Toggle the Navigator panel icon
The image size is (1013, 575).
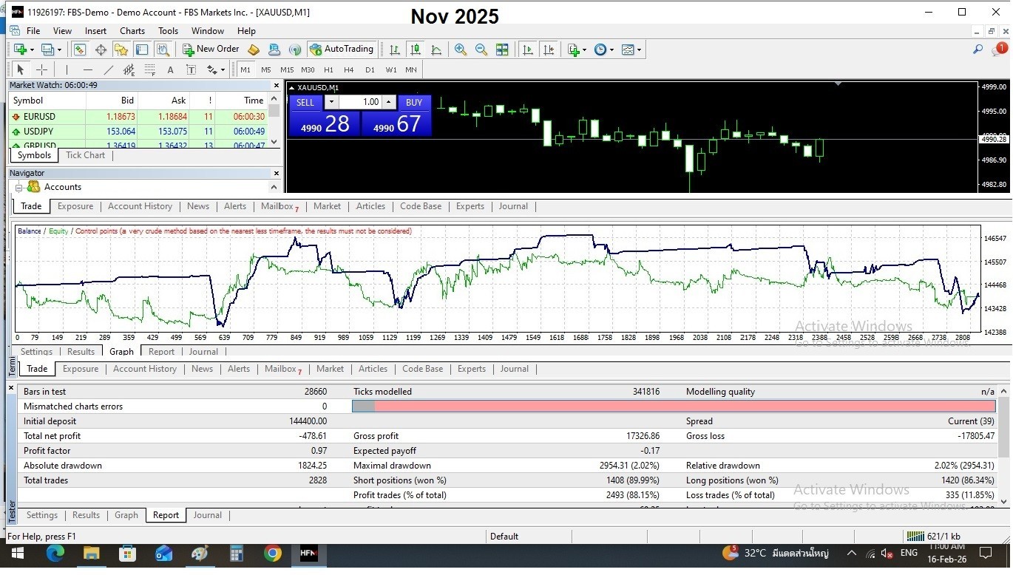121,50
